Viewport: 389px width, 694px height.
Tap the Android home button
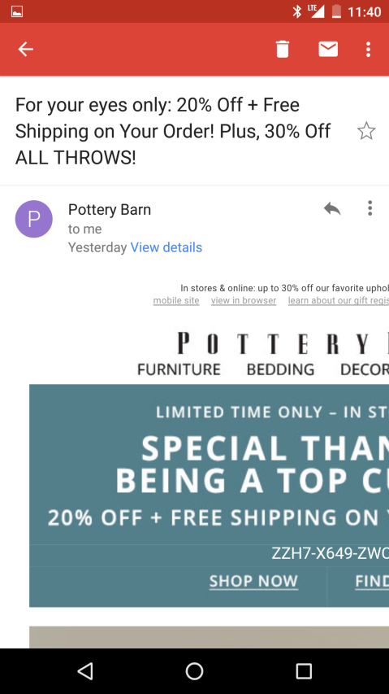coord(194,671)
